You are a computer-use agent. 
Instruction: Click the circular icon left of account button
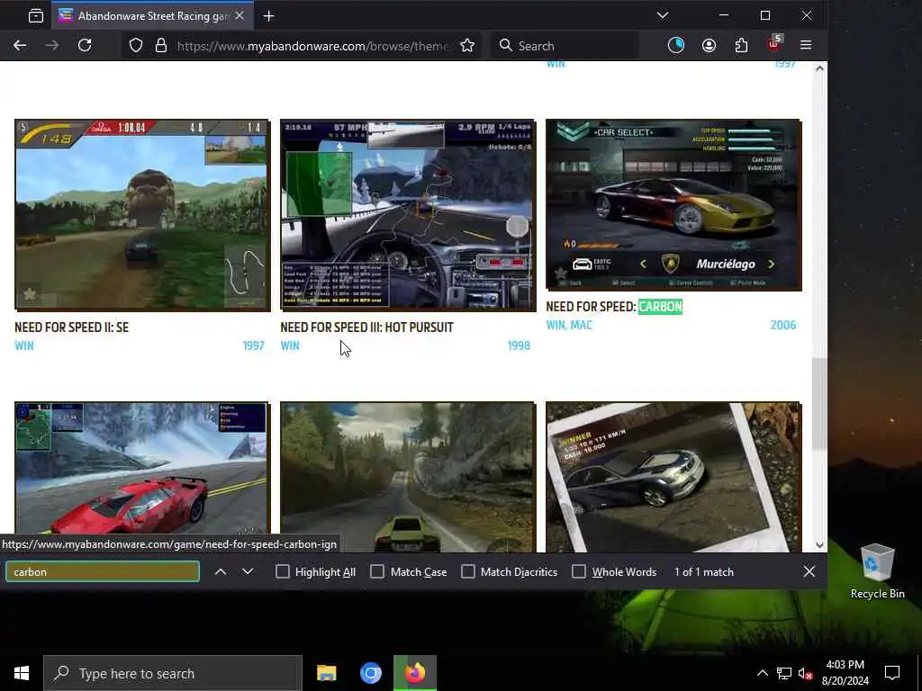(x=676, y=46)
